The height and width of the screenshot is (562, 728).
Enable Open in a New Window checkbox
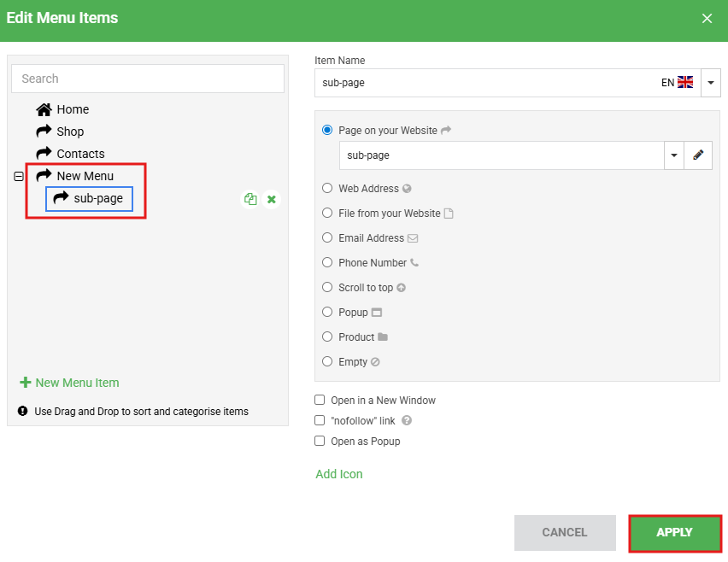pos(320,400)
